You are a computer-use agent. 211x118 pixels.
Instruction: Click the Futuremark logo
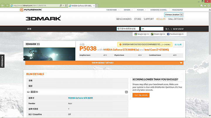(31, 10)
